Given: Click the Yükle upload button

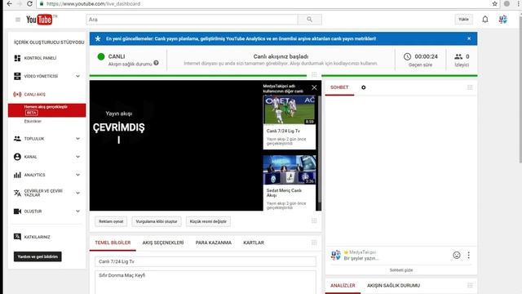Looking at the screenshot, I should [x=463, y=20].
